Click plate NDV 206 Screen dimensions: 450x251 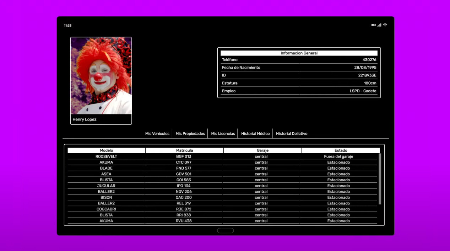(x=184, y=192)
